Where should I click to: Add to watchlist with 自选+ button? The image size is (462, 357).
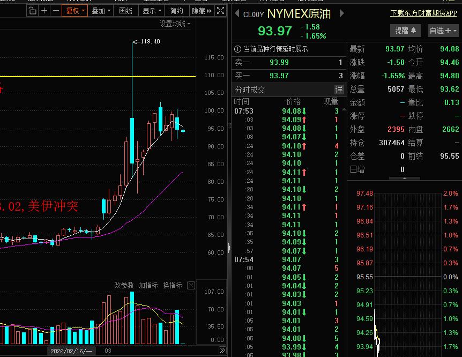click(443, 31)
